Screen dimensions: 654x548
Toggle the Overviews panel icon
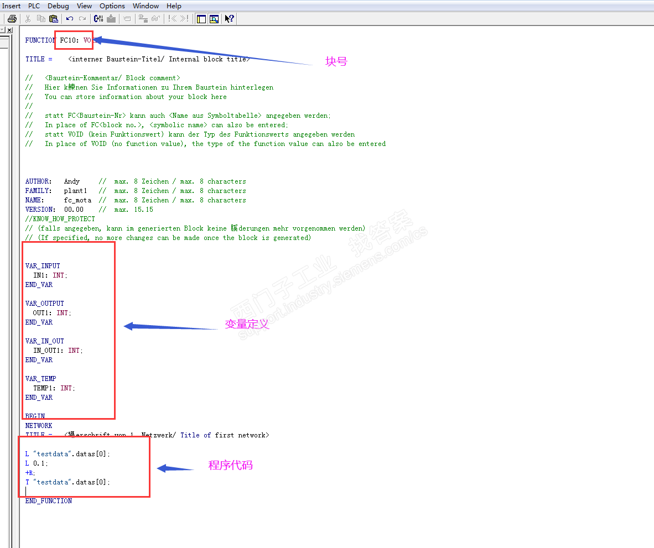201,19
